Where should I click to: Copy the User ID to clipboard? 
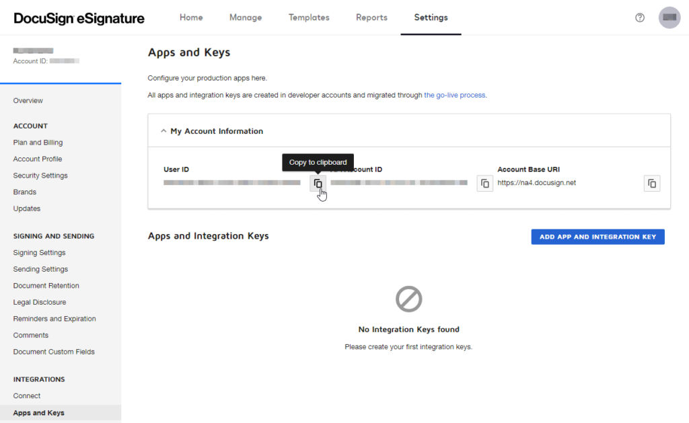(x=318, y=182)
